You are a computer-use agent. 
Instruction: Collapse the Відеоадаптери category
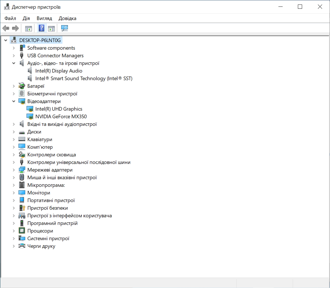pyautogui.click(x=14, y=101)
